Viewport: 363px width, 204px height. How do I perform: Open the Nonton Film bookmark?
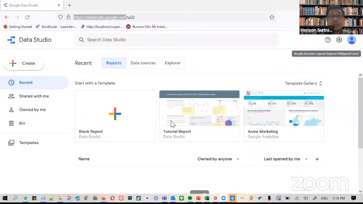click(147, 26)
